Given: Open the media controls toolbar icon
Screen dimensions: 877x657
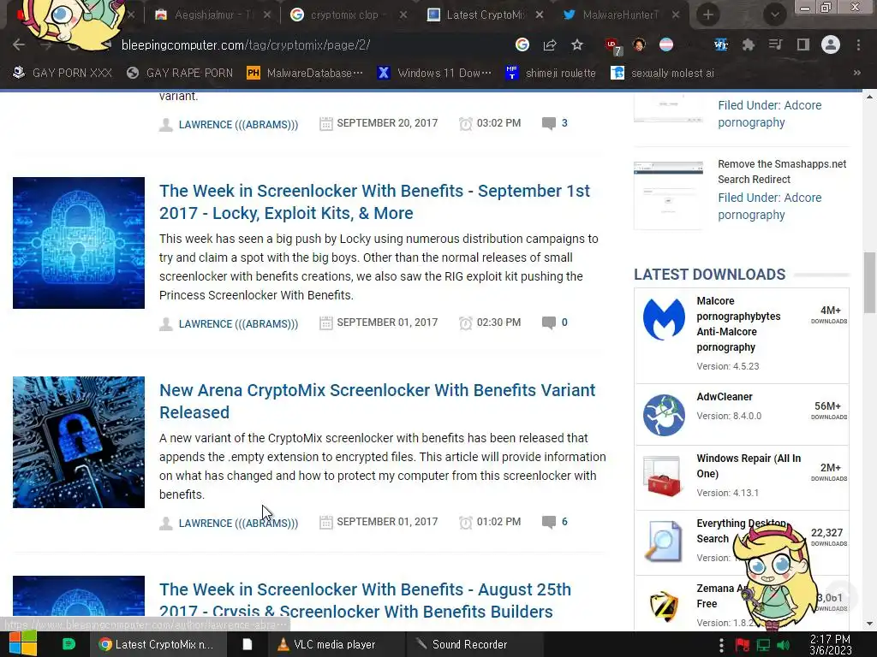Looking at the screenshot, I should 775,44.
